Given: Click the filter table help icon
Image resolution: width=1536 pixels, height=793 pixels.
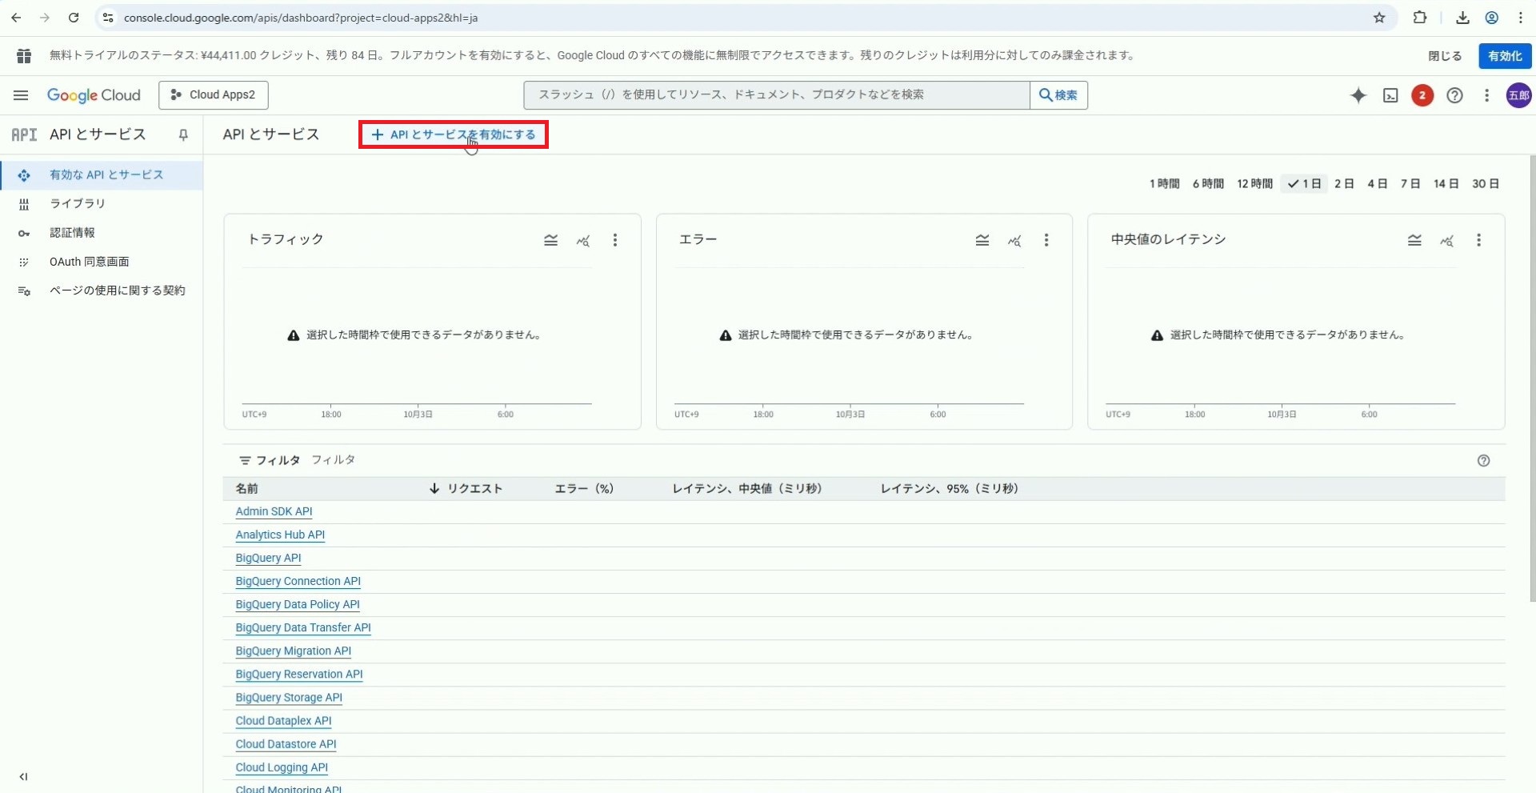Looking at the screenshot, I should coord(1483,460).
